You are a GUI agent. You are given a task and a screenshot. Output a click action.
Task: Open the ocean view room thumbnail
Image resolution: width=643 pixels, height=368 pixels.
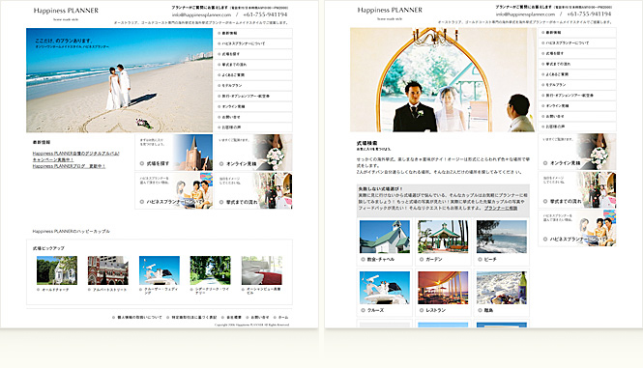[x=262, y=270]
